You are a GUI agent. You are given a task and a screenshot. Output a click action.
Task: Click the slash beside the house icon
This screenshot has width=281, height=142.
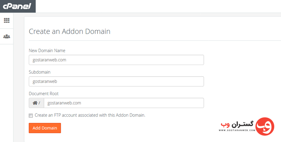(39, 103)
